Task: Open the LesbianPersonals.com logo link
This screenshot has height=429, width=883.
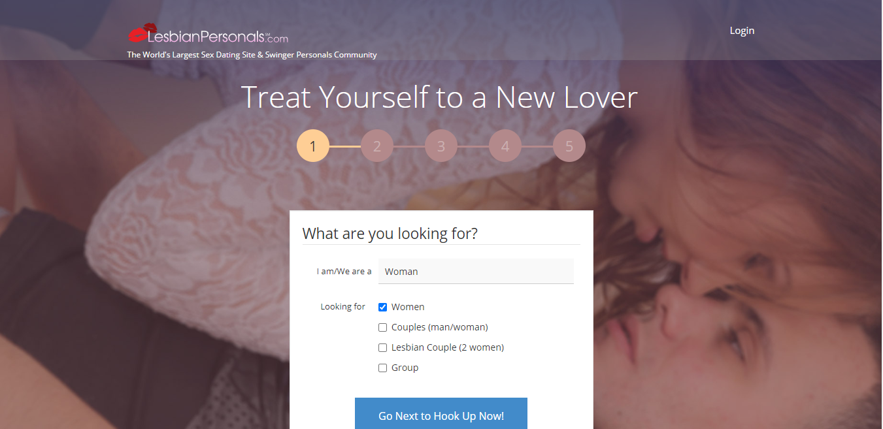Action: click(208, 33)
